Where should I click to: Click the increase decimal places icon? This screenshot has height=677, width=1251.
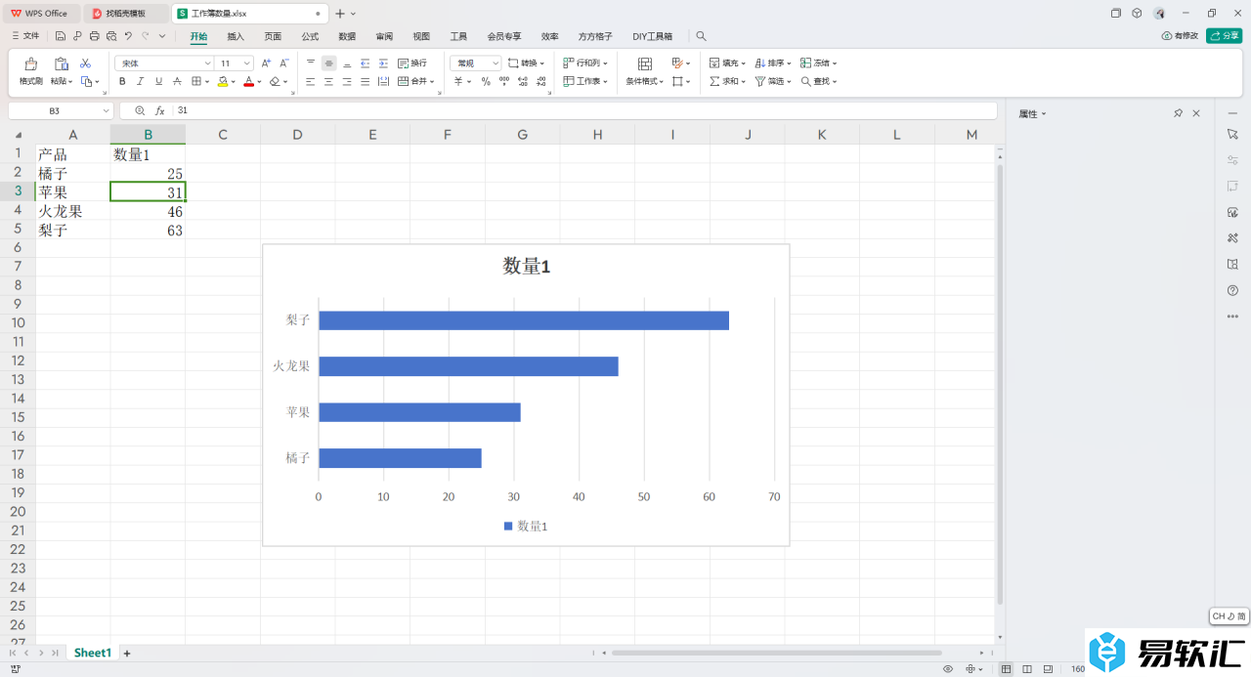point(524,81)
